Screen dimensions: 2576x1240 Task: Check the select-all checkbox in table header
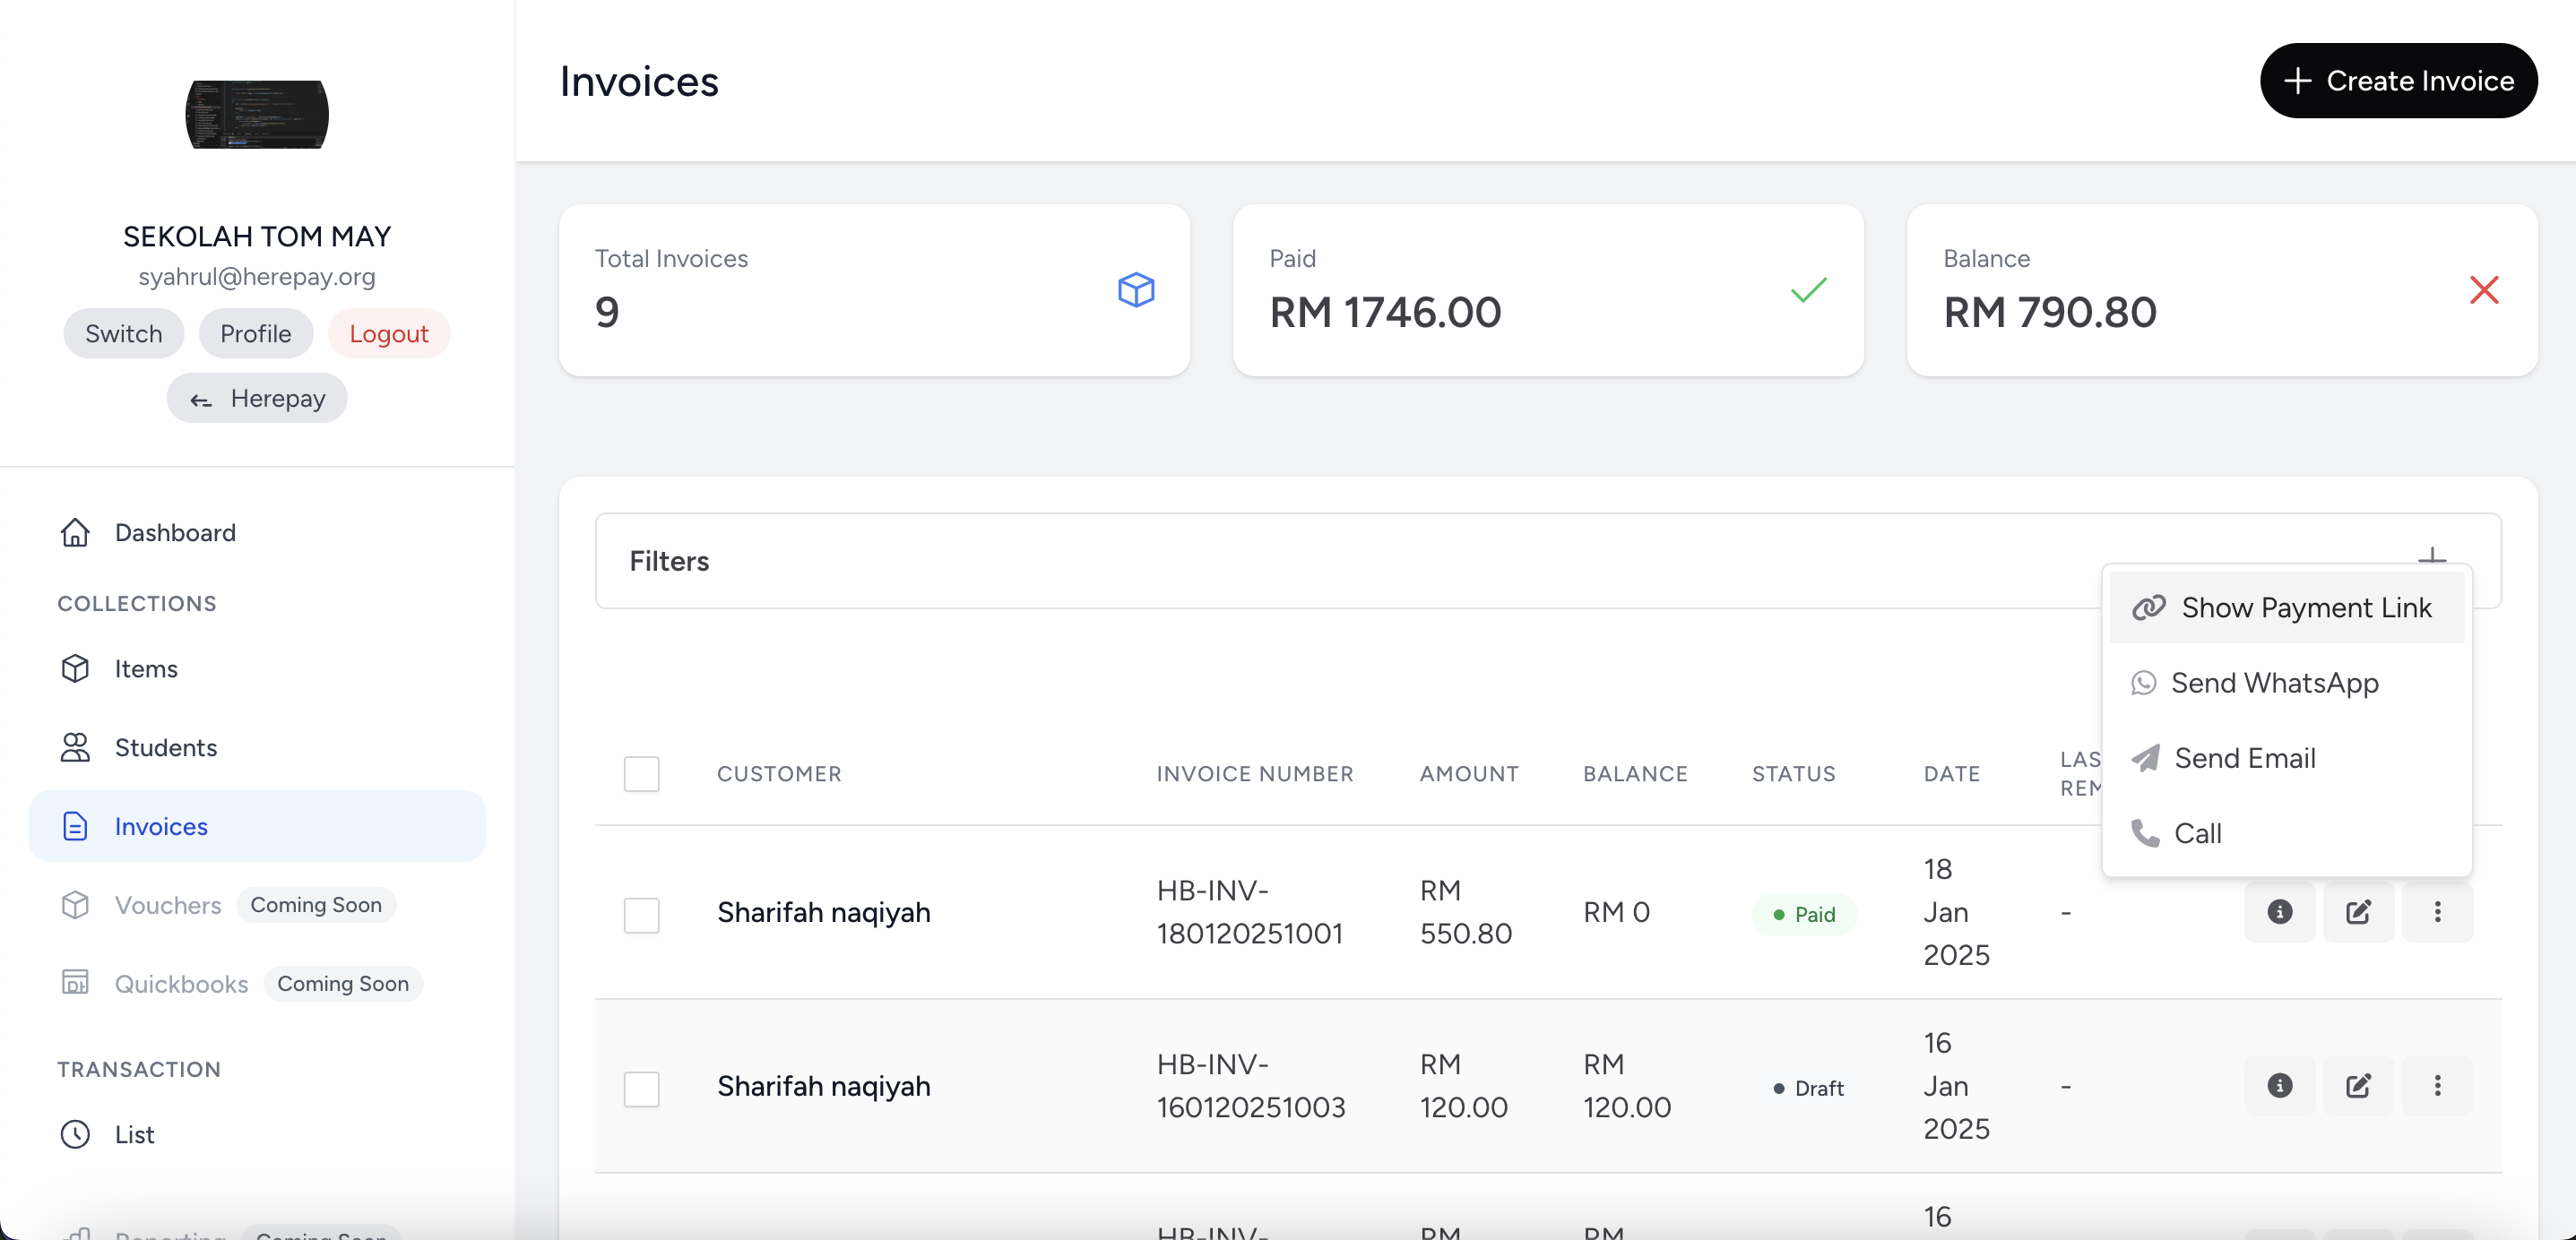click(643, 773)
